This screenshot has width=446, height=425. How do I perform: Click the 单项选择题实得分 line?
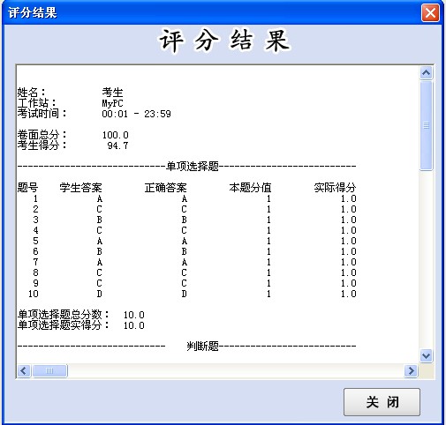81,325
